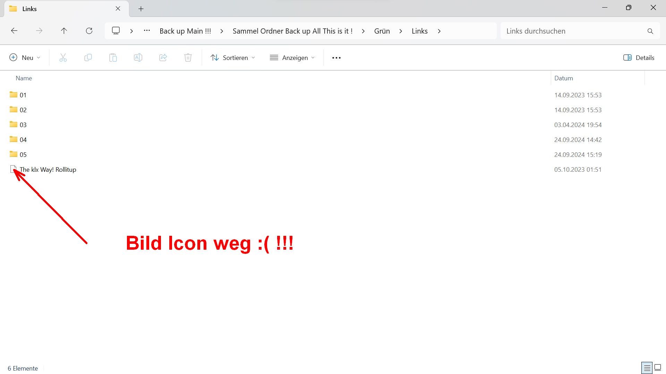Go up one folder level
The height and width of the screenshot is (374, 666).
(64, 31)
